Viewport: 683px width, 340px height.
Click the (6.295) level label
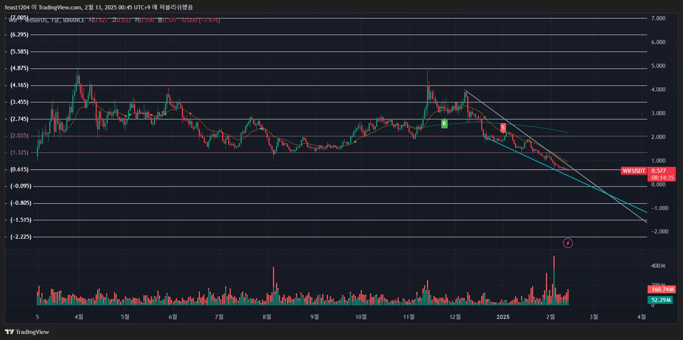pyautogui.click(x=19, y=35)
